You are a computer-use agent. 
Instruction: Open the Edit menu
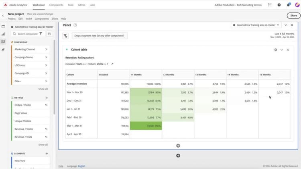point(20,18)
